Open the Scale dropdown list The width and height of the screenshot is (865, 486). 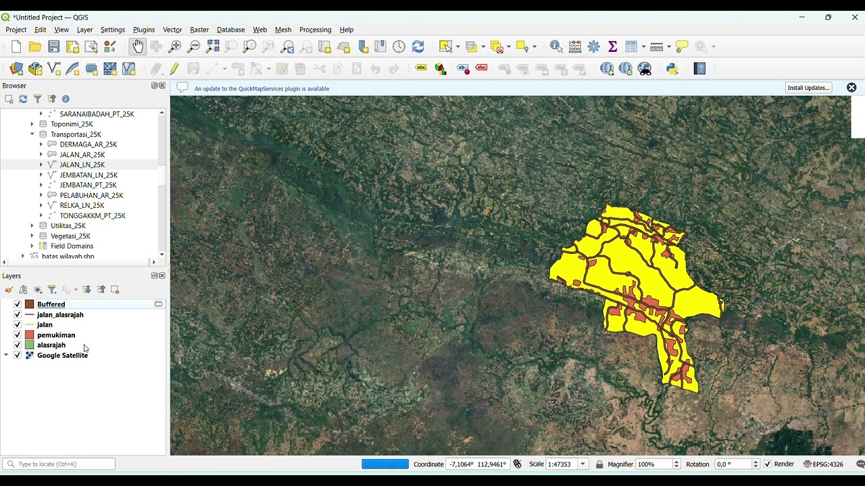click(x=583, y=464)
